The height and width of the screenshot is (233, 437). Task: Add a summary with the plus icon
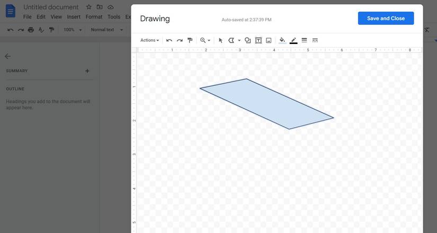(x=87, y=71)
